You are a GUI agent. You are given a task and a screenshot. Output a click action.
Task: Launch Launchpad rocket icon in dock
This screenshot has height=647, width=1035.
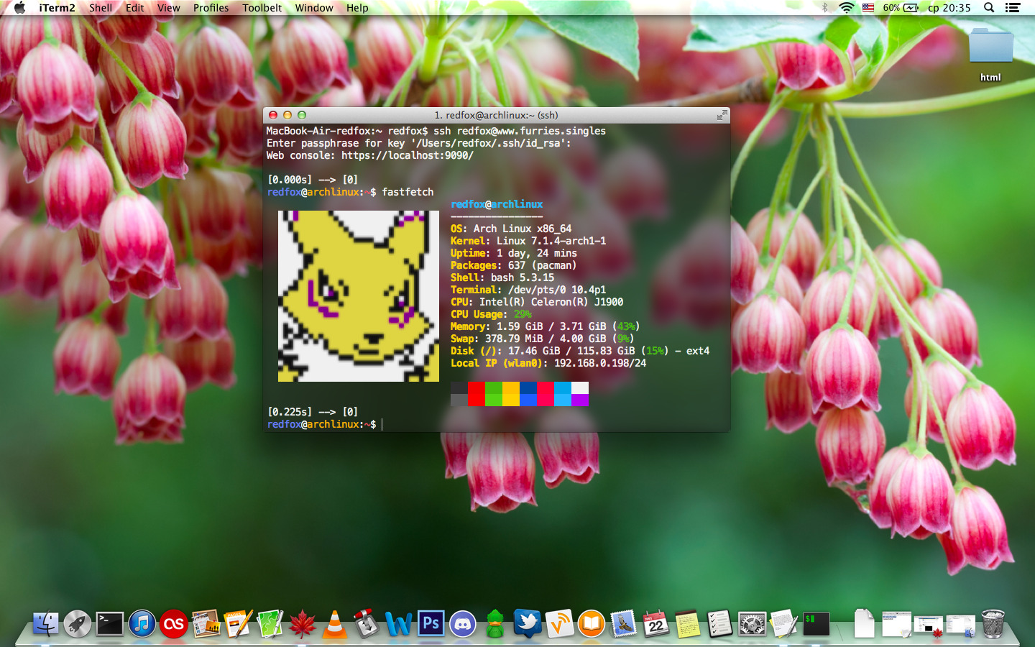pyautogui.click(x=78, y=623)
